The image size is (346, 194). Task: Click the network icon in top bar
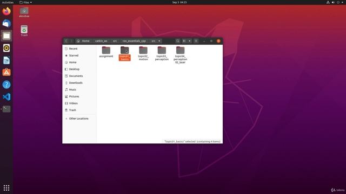click(x=328, y=2)
